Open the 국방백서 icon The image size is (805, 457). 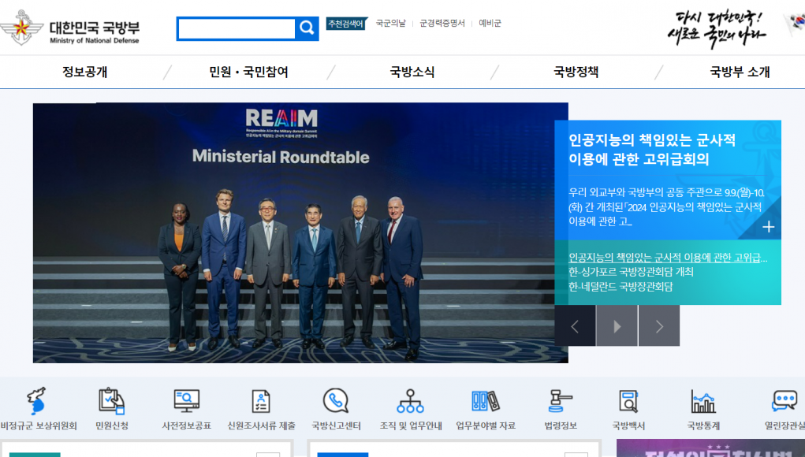click(x=628, y=401)
